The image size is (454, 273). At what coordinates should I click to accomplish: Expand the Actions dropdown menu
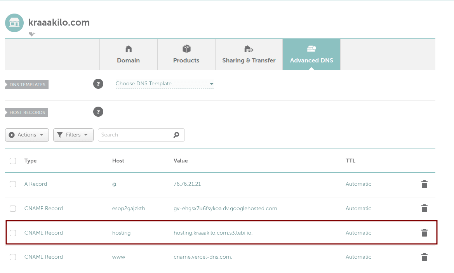point(27,135)
